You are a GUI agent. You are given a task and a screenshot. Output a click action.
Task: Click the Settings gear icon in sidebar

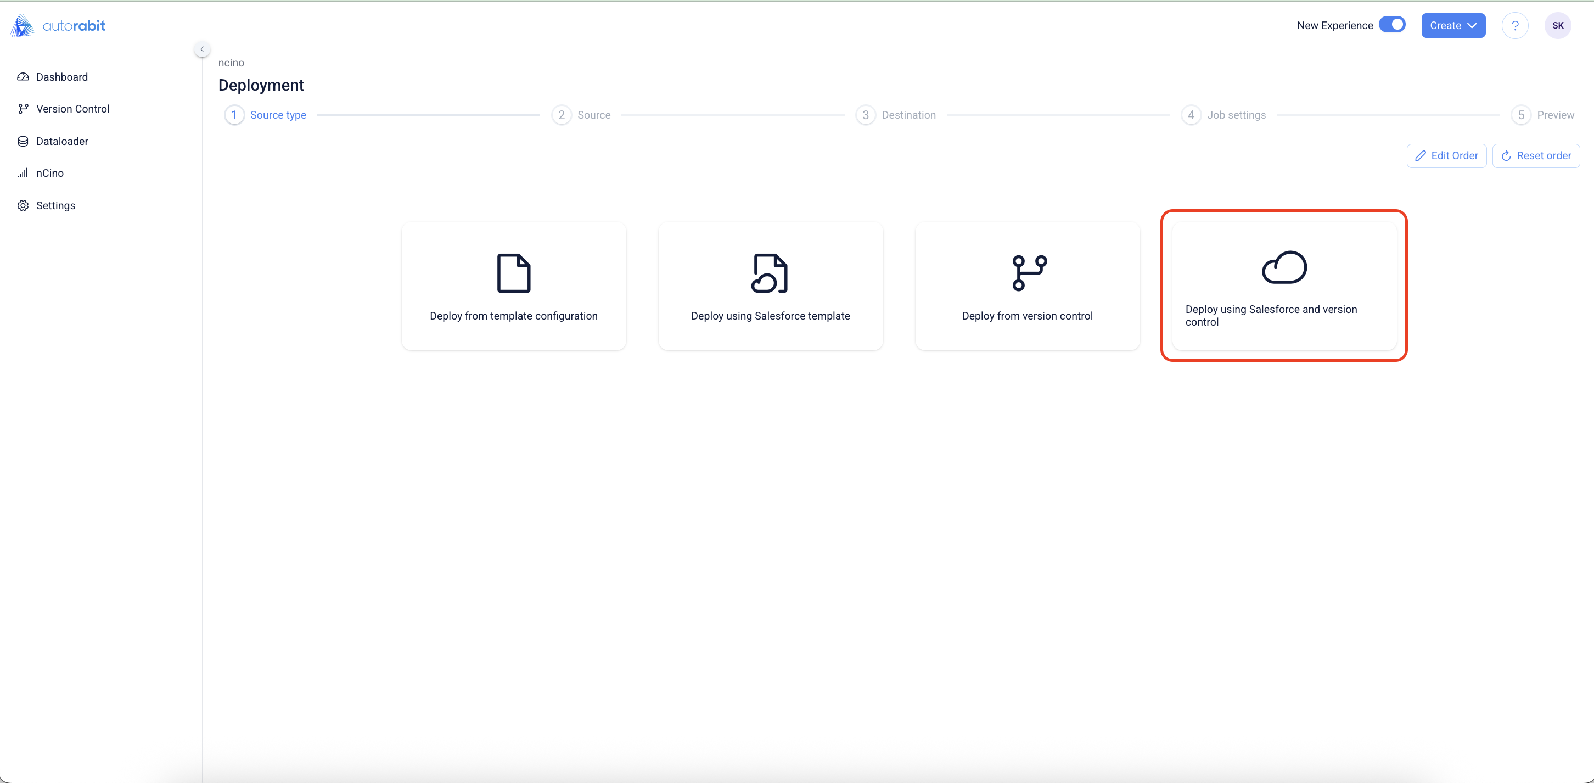(23, 205)
